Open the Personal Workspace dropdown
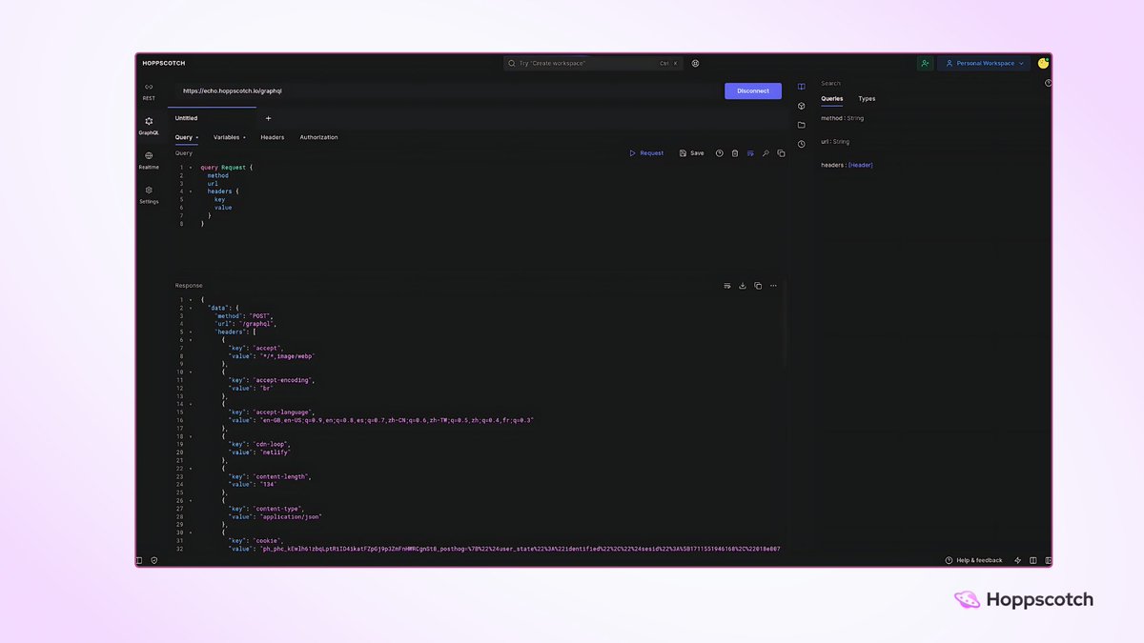 [985, 63]
